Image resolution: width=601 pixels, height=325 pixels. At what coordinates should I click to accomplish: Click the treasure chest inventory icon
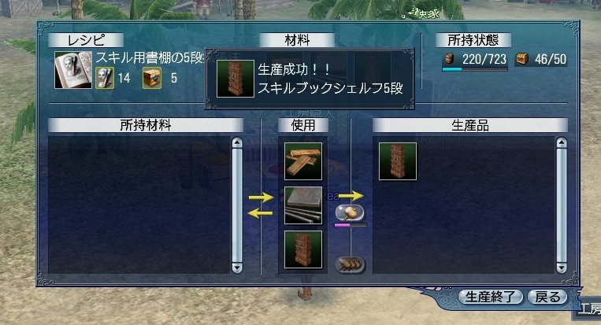(x=522, y=59)
